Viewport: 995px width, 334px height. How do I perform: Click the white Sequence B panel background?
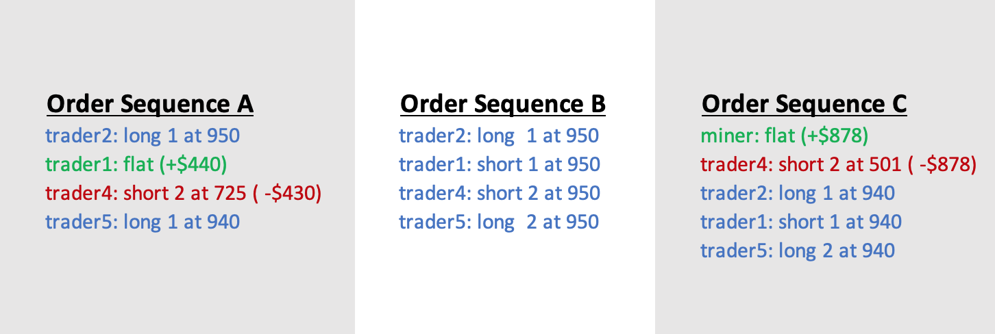(x=504, y=287)
